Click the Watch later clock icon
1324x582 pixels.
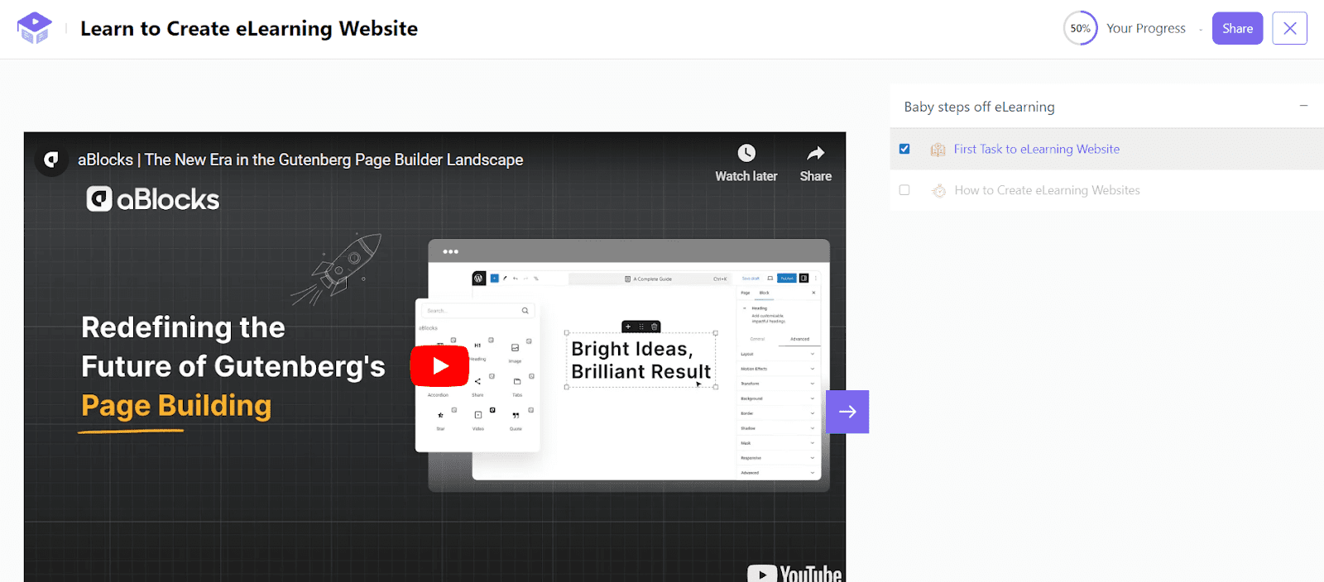746,153
